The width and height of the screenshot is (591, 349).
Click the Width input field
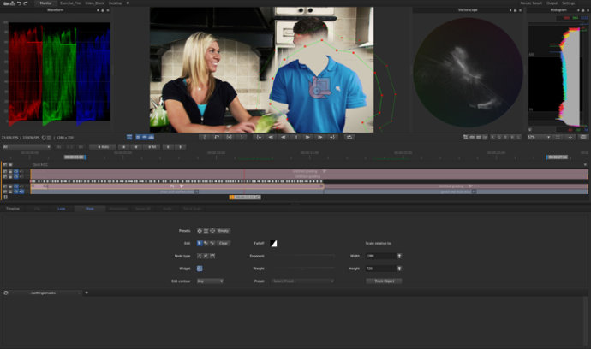pyautogui.click(x=379, y=256)
